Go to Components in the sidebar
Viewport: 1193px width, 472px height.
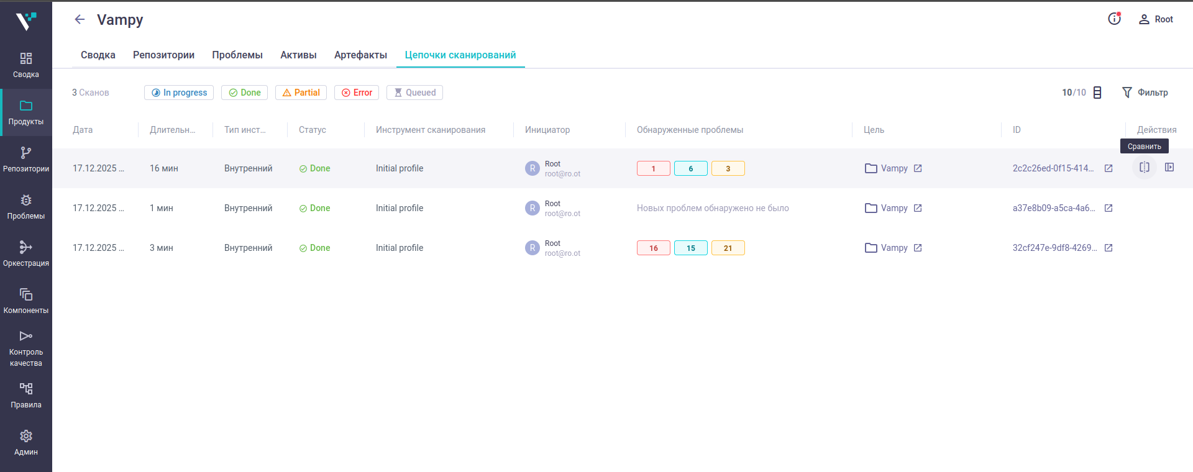click(26, 301)
